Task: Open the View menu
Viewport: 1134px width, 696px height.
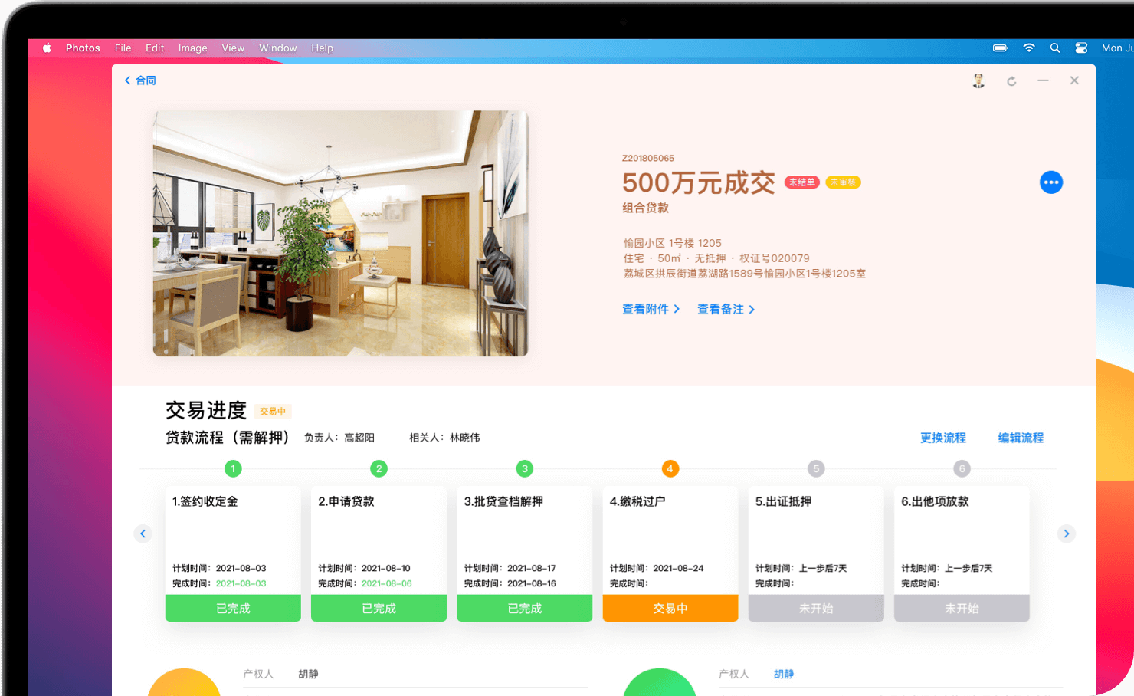Action: [233, 48]
